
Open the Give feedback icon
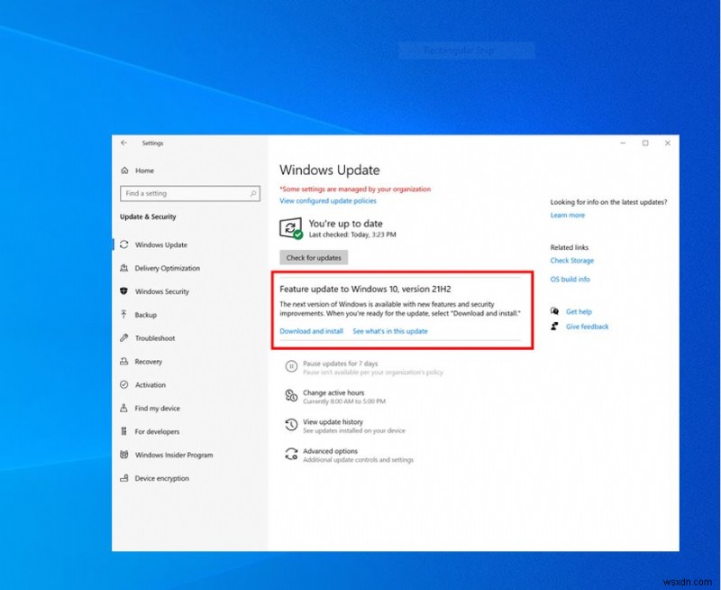click(554, 326)
